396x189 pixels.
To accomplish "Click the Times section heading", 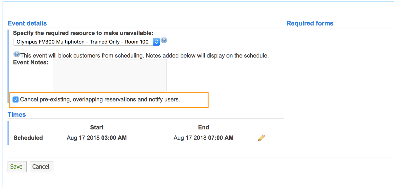I will tap(17, 114).
